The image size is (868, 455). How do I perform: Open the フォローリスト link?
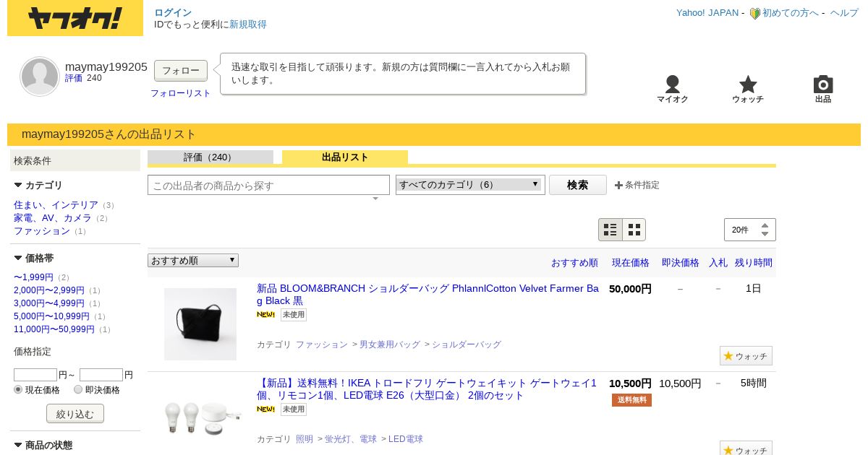tap(181, 93)
